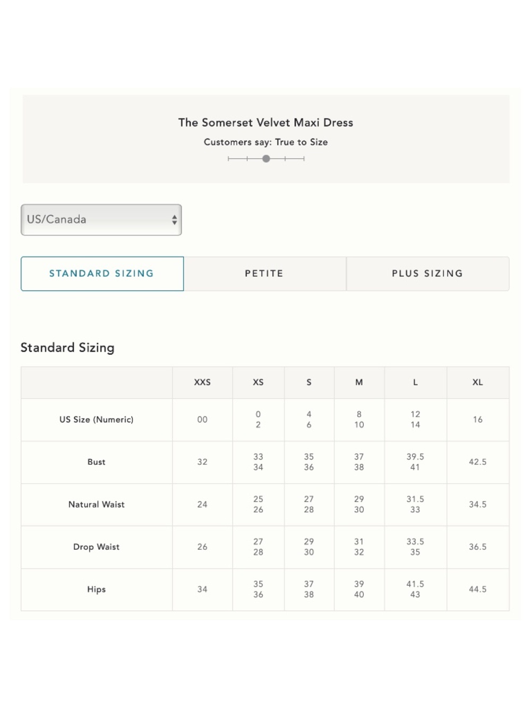531x708 pixels.
Task: Click the True to Size slider dot
Action: [x=266, y=158]
